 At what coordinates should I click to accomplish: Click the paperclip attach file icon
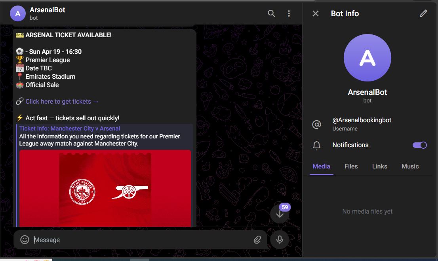tap(257, 240)
